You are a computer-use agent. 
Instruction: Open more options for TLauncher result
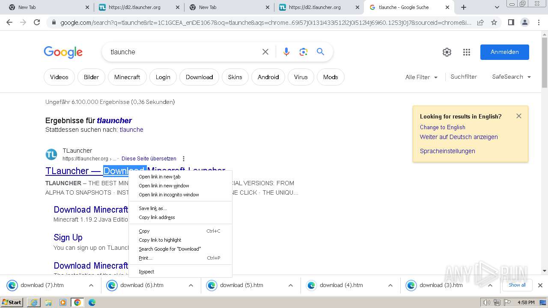pyautogui.click(x=184, y=159)
